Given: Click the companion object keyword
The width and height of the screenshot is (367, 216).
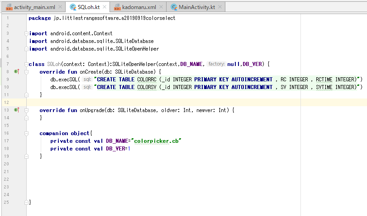Looking at the screenshot, I should click(64, 133).
